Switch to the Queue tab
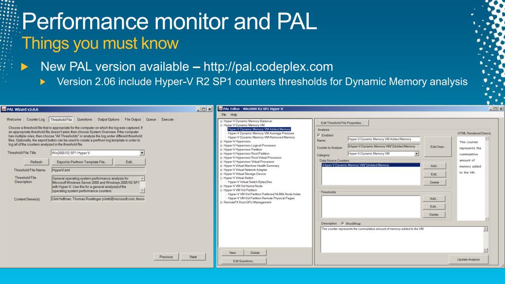Image resolution: width=505 pixels, height=284 pixels. 151,119
